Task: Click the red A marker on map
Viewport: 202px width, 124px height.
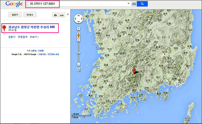Action: click(134, 71)
